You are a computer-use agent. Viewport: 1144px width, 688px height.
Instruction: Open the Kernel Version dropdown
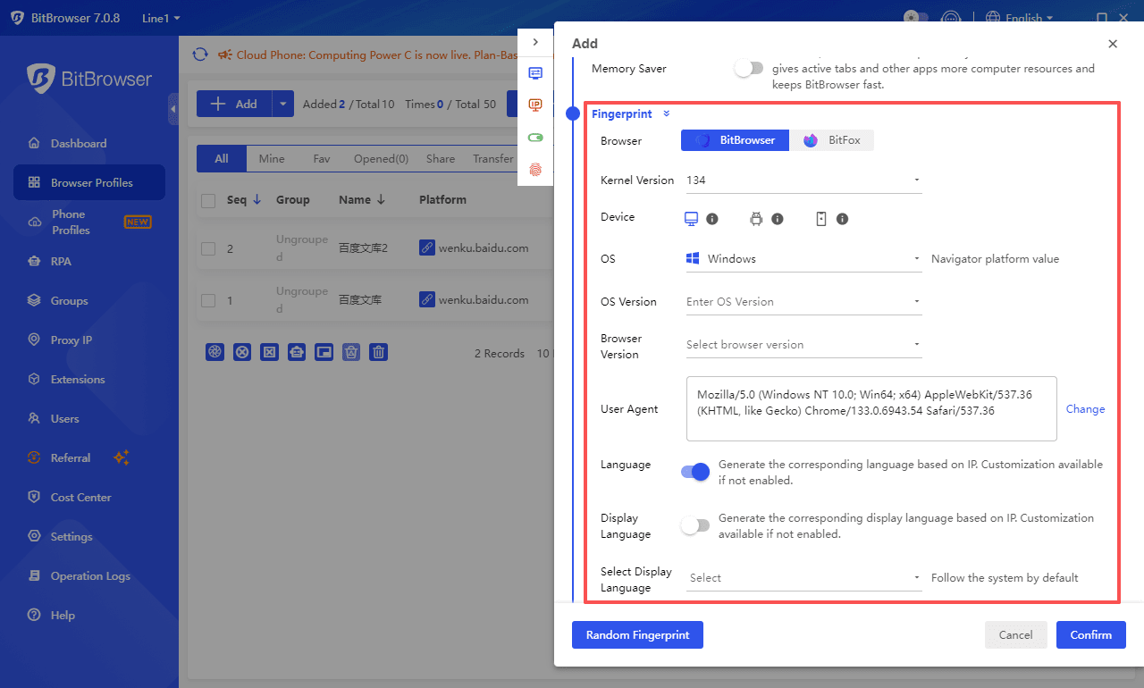pyautogui.click(x=803, y=180)
